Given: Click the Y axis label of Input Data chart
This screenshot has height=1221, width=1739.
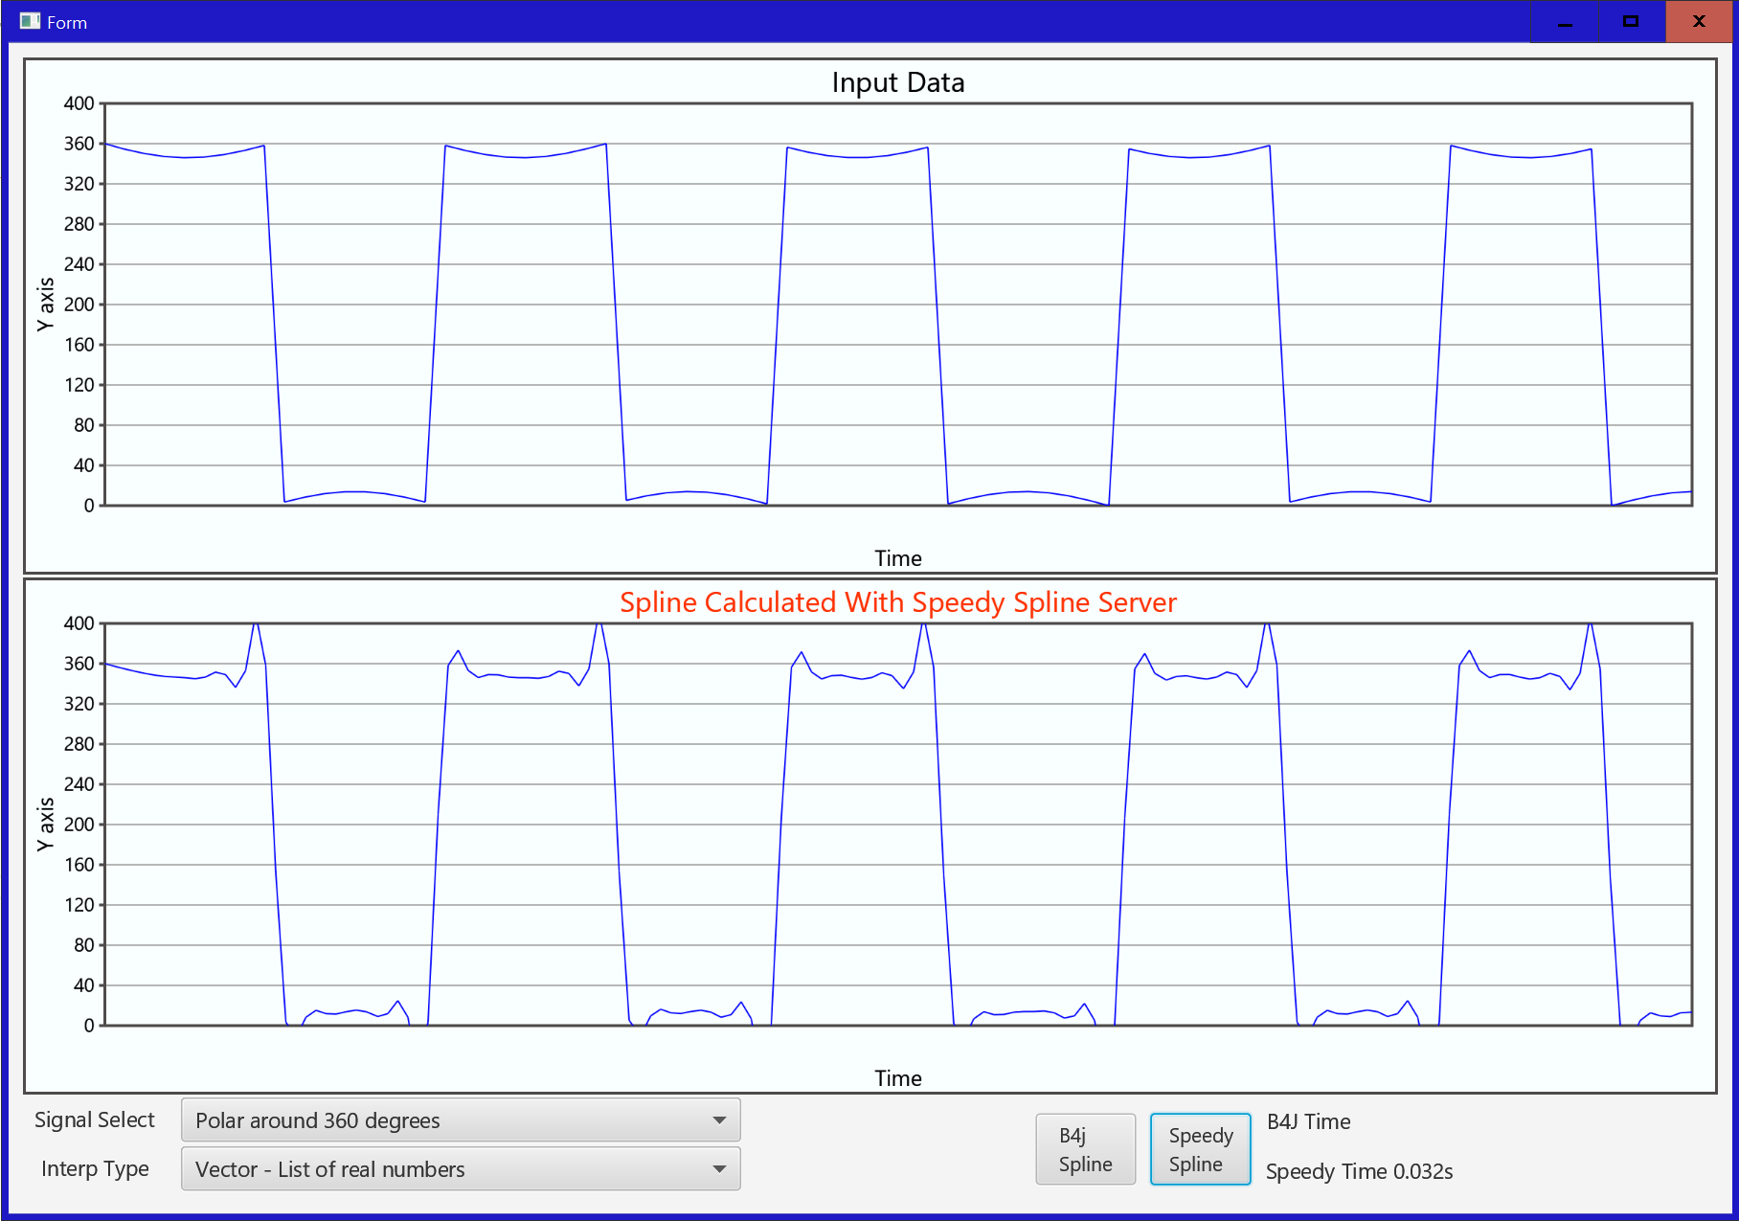Looking at the screenshot, I should pyautogui.click(x=45, y=305).
